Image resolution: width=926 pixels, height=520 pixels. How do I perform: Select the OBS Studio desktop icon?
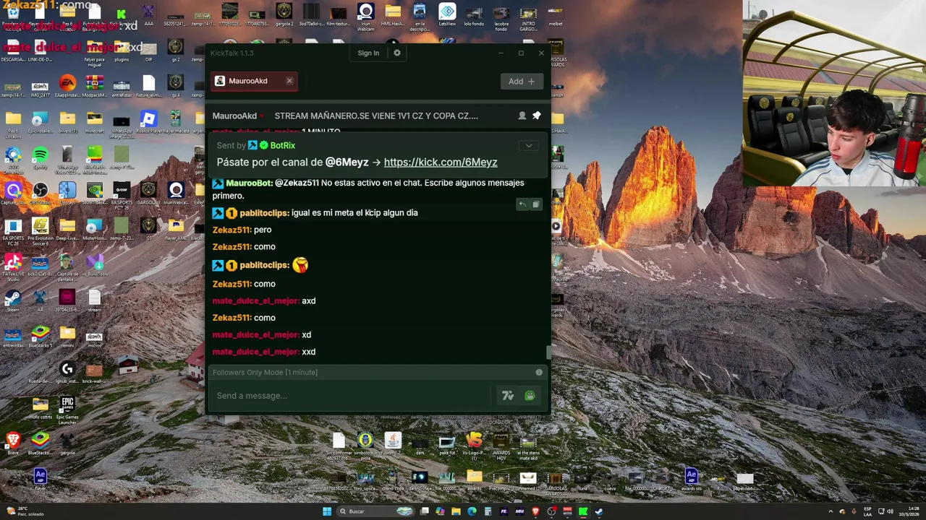pos(41,193)
